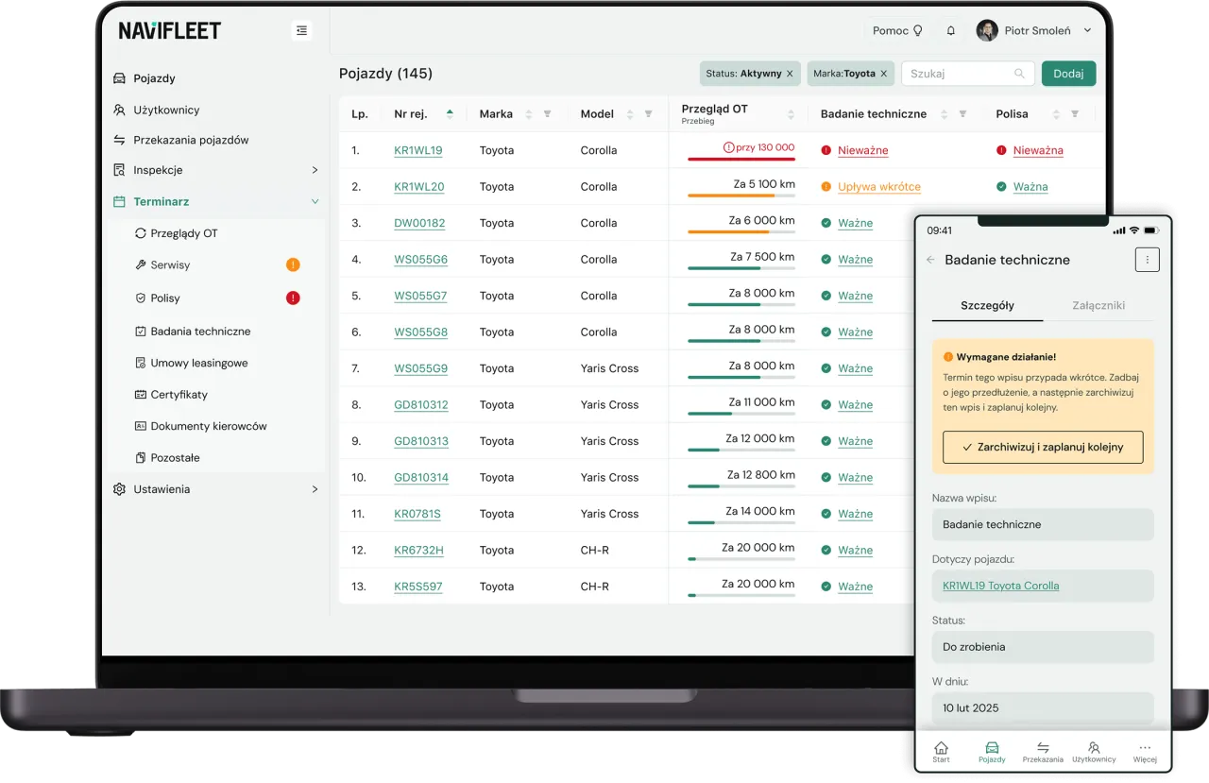
Task: Click the filter icon in the Model column
Action: click(x=648, y=114)
